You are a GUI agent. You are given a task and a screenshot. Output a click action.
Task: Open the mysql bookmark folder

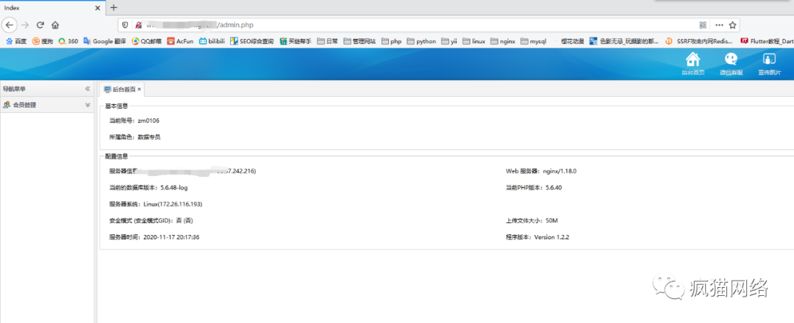pyautogui.click(x=534, y=41)
